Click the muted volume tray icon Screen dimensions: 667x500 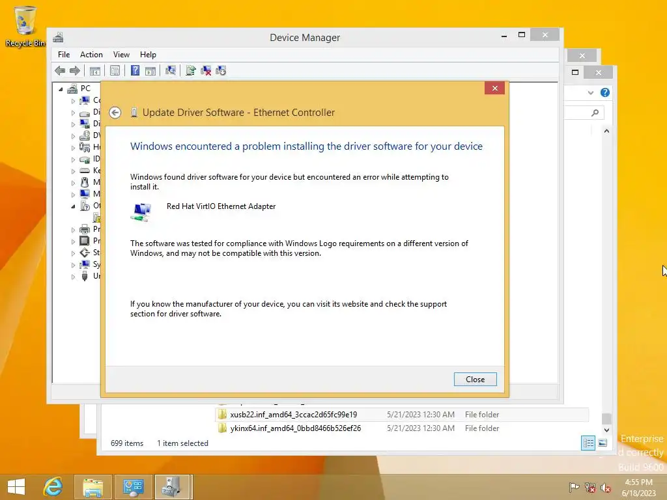[605, 488]
